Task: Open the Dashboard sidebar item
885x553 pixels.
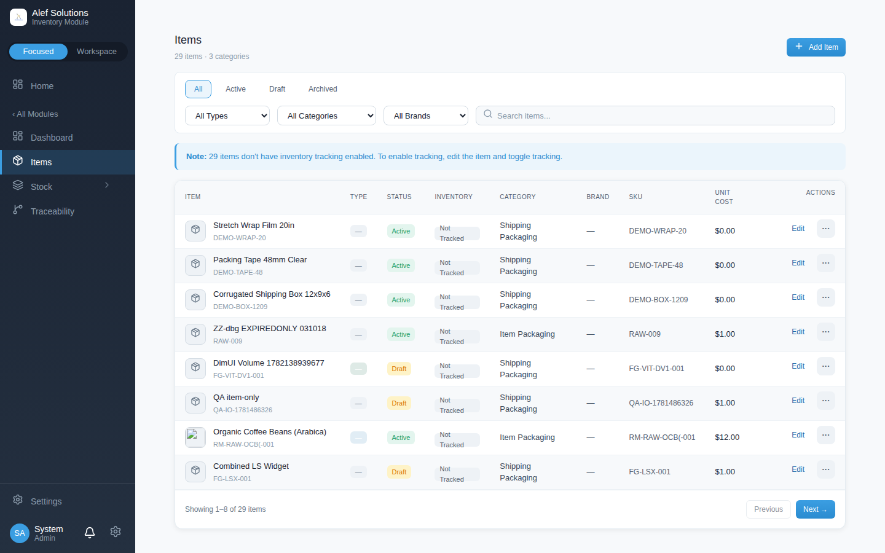Action: point(68,138)
